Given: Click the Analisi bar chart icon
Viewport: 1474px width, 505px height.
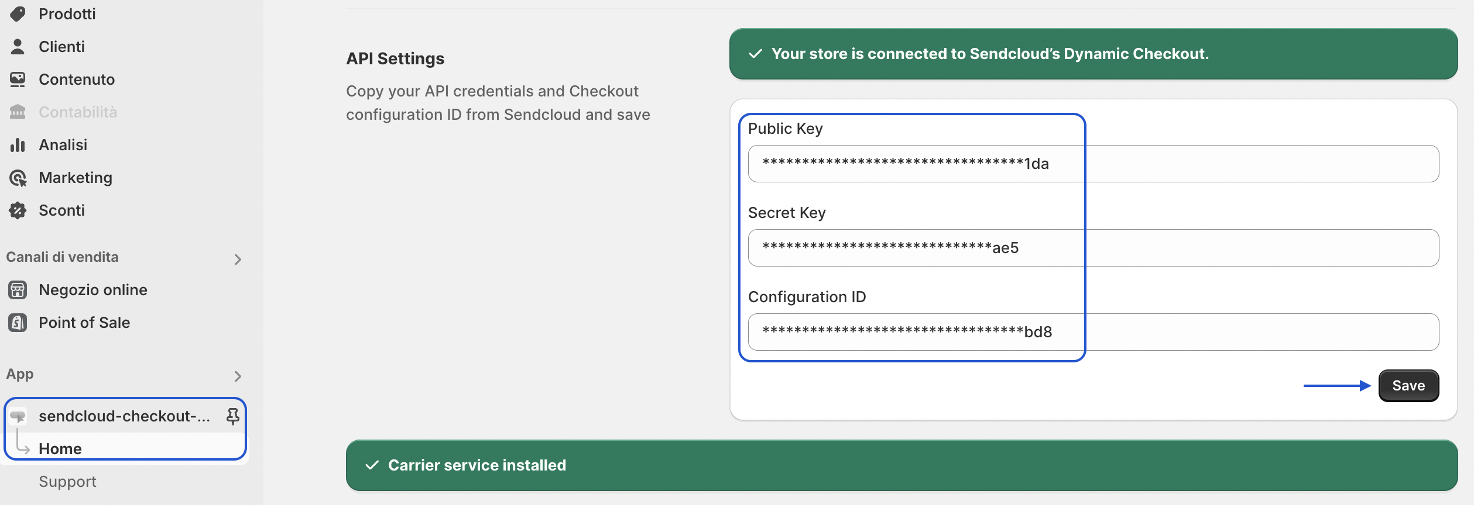Looking at the screenshot, I should click(18, 145).
